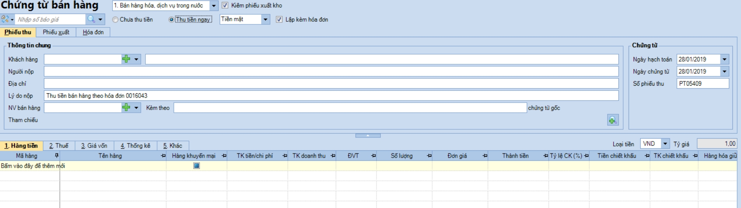Open the Loại tiền VND currency dropdown
Screen dimensions: 741x208
pyautogui.click(x=665, y=144)
